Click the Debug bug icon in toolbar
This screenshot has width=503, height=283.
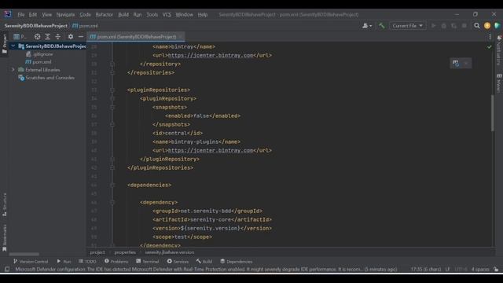pos(443,26)
